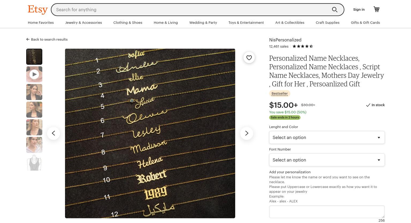
Task: Visit the NisPersonalized shop page
Action: (x=285, y=40)
